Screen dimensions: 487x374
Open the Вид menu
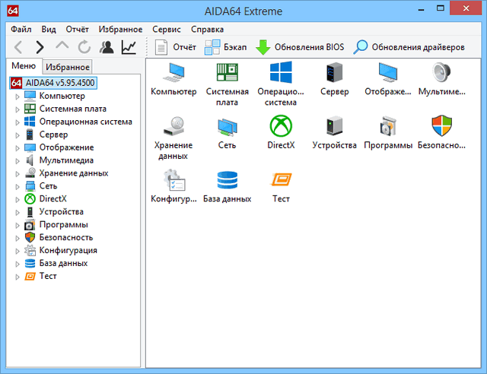coord(49,29)
